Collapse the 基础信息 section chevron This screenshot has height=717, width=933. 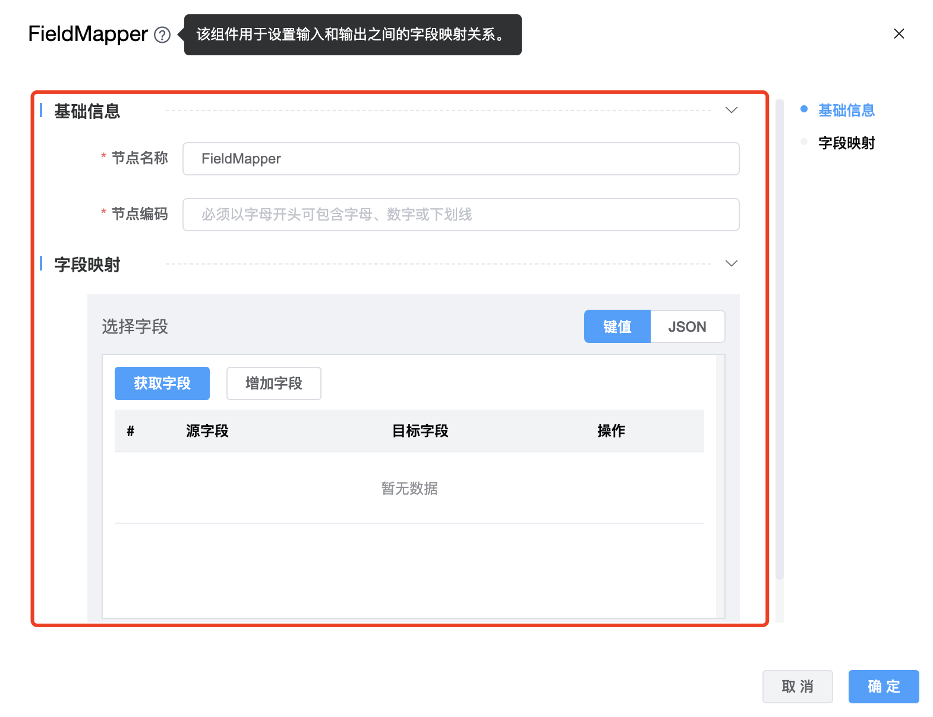pyautogui.click(x=732, y=110)
